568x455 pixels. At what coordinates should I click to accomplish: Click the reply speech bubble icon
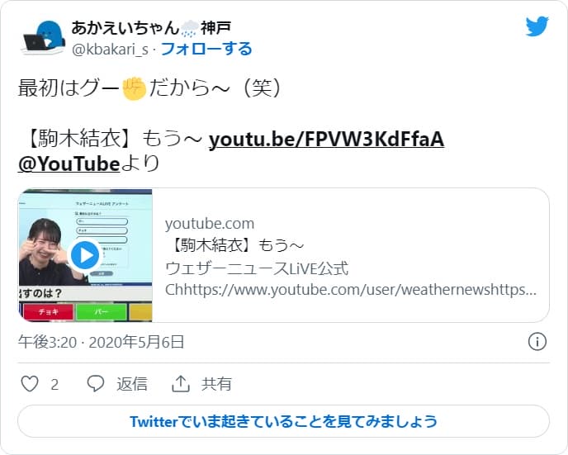pos(96,384)
